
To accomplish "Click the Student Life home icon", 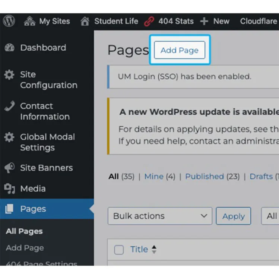I will click(85, 21).
